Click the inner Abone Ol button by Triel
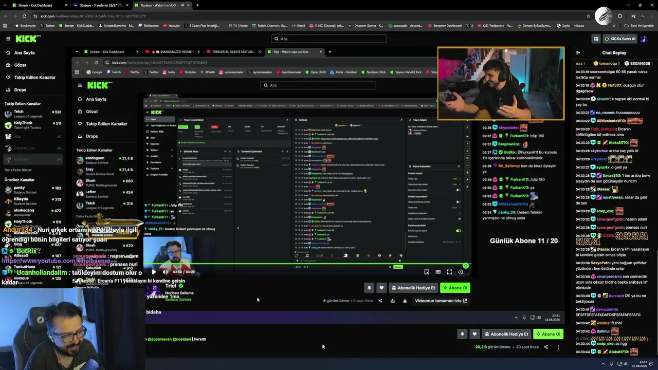The image size is (658, 370). 455,288
